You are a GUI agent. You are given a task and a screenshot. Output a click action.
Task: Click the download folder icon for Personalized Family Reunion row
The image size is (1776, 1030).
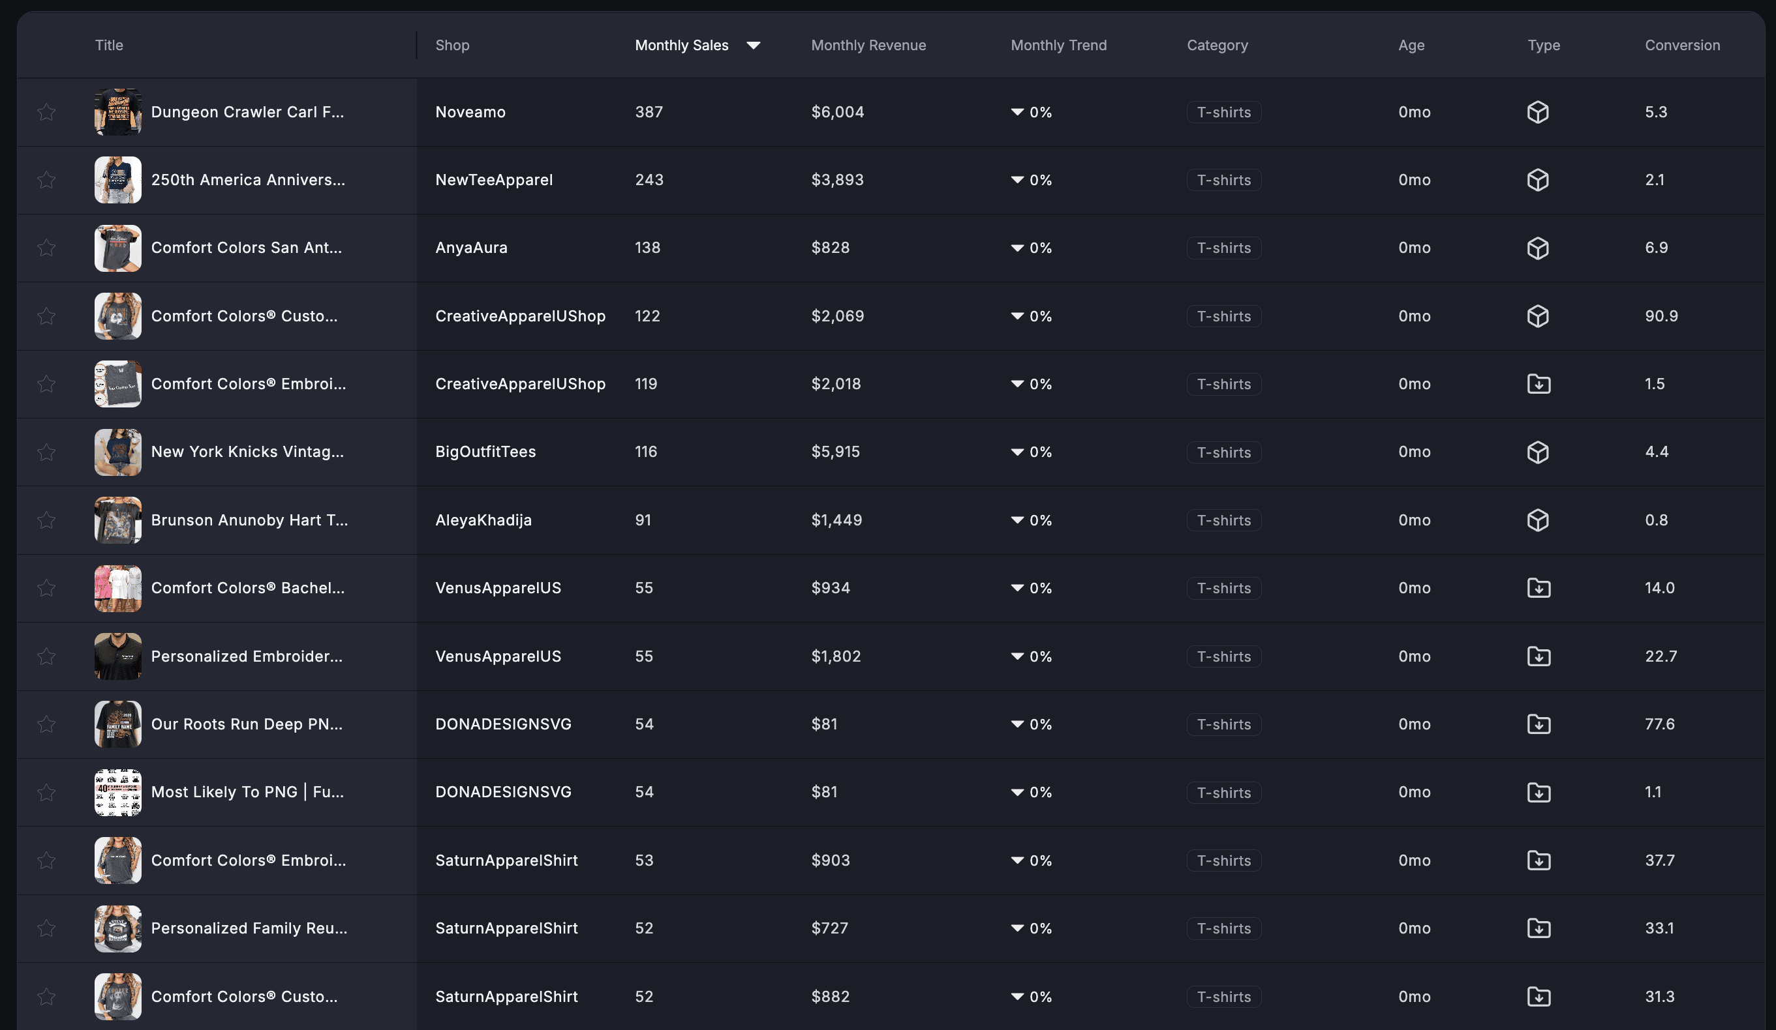tap(1539, 928)
